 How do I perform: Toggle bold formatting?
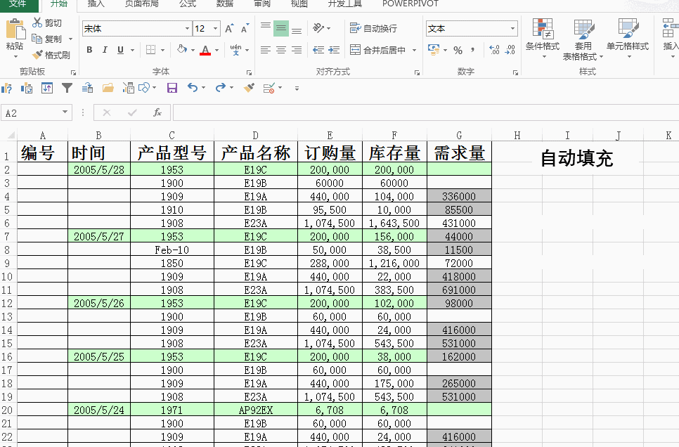point(89,51)
